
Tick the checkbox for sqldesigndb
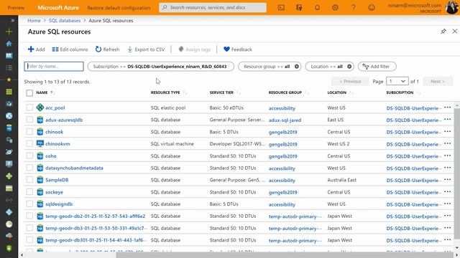(29, 204)
